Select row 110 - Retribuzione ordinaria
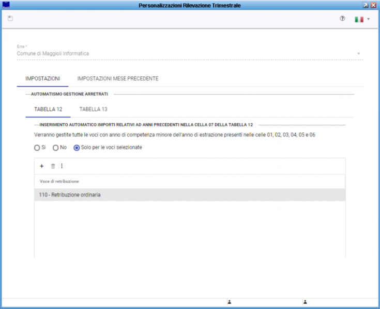 190,195
